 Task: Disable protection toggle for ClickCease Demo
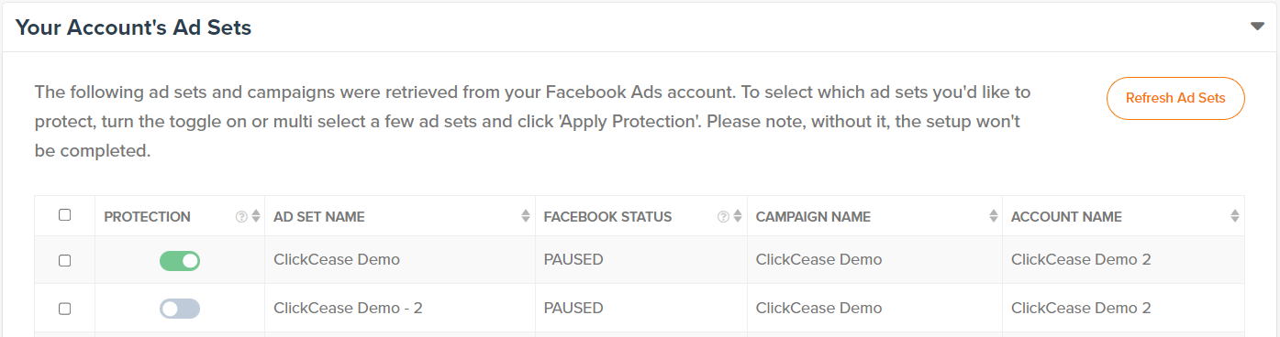coord(180,261)
